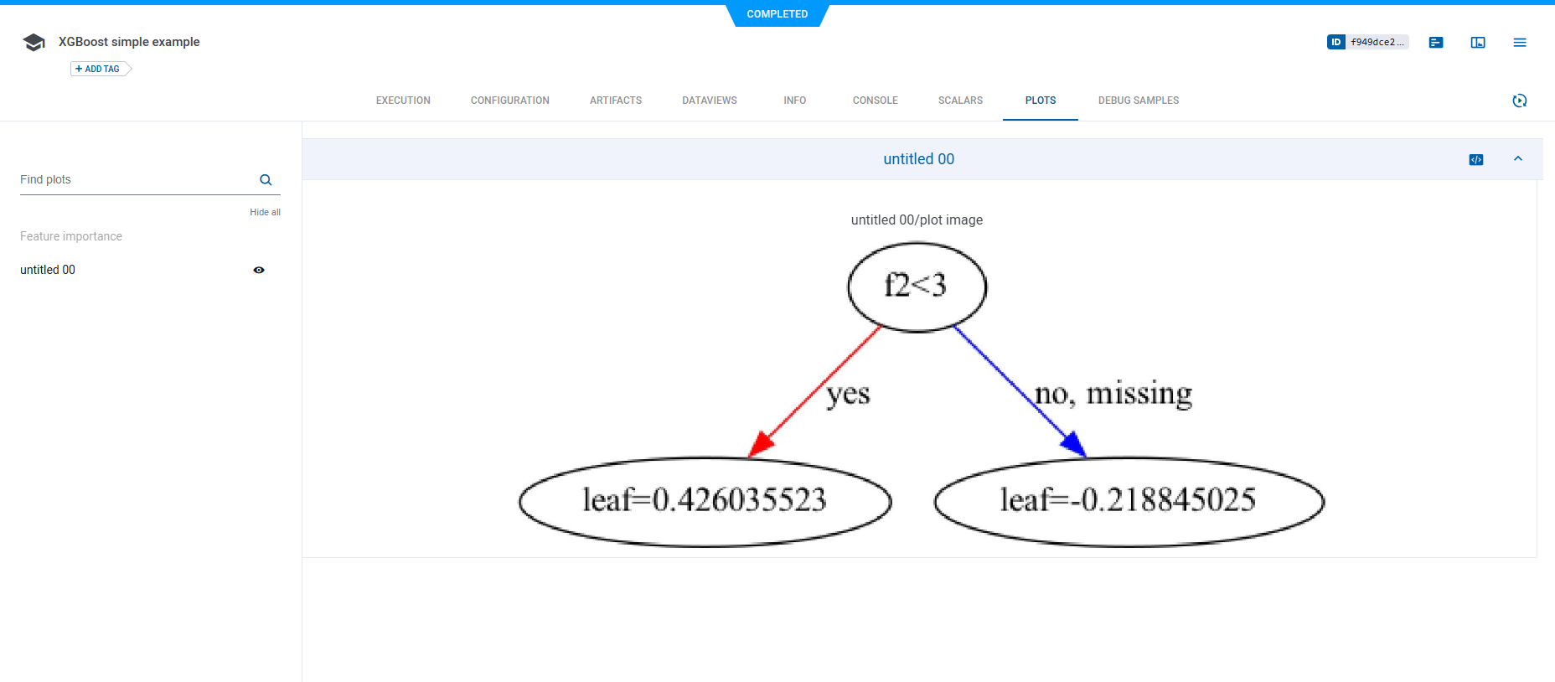This screenshot has height=682, width=1555.
Task: Collapse the untitled 00 plot section
Action: coord(1518,159)
